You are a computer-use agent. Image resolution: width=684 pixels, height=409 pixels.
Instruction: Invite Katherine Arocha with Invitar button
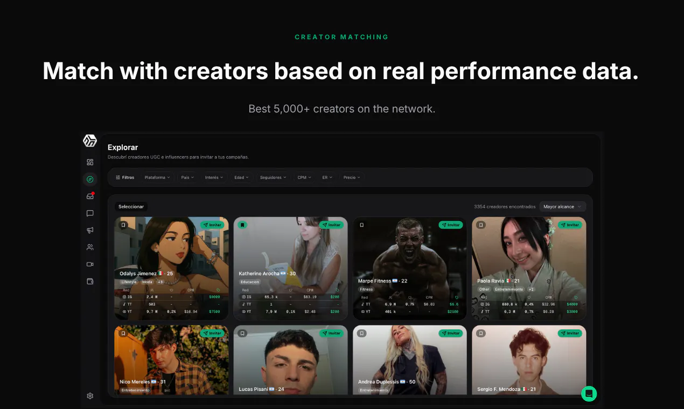coord(331,225)
